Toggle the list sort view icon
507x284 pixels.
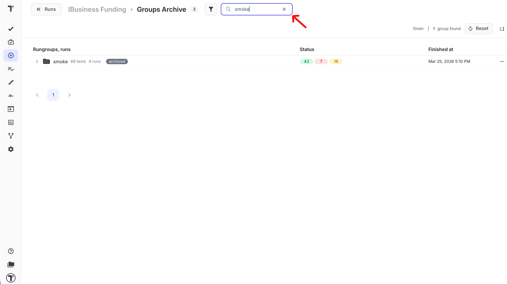[502, 29]
